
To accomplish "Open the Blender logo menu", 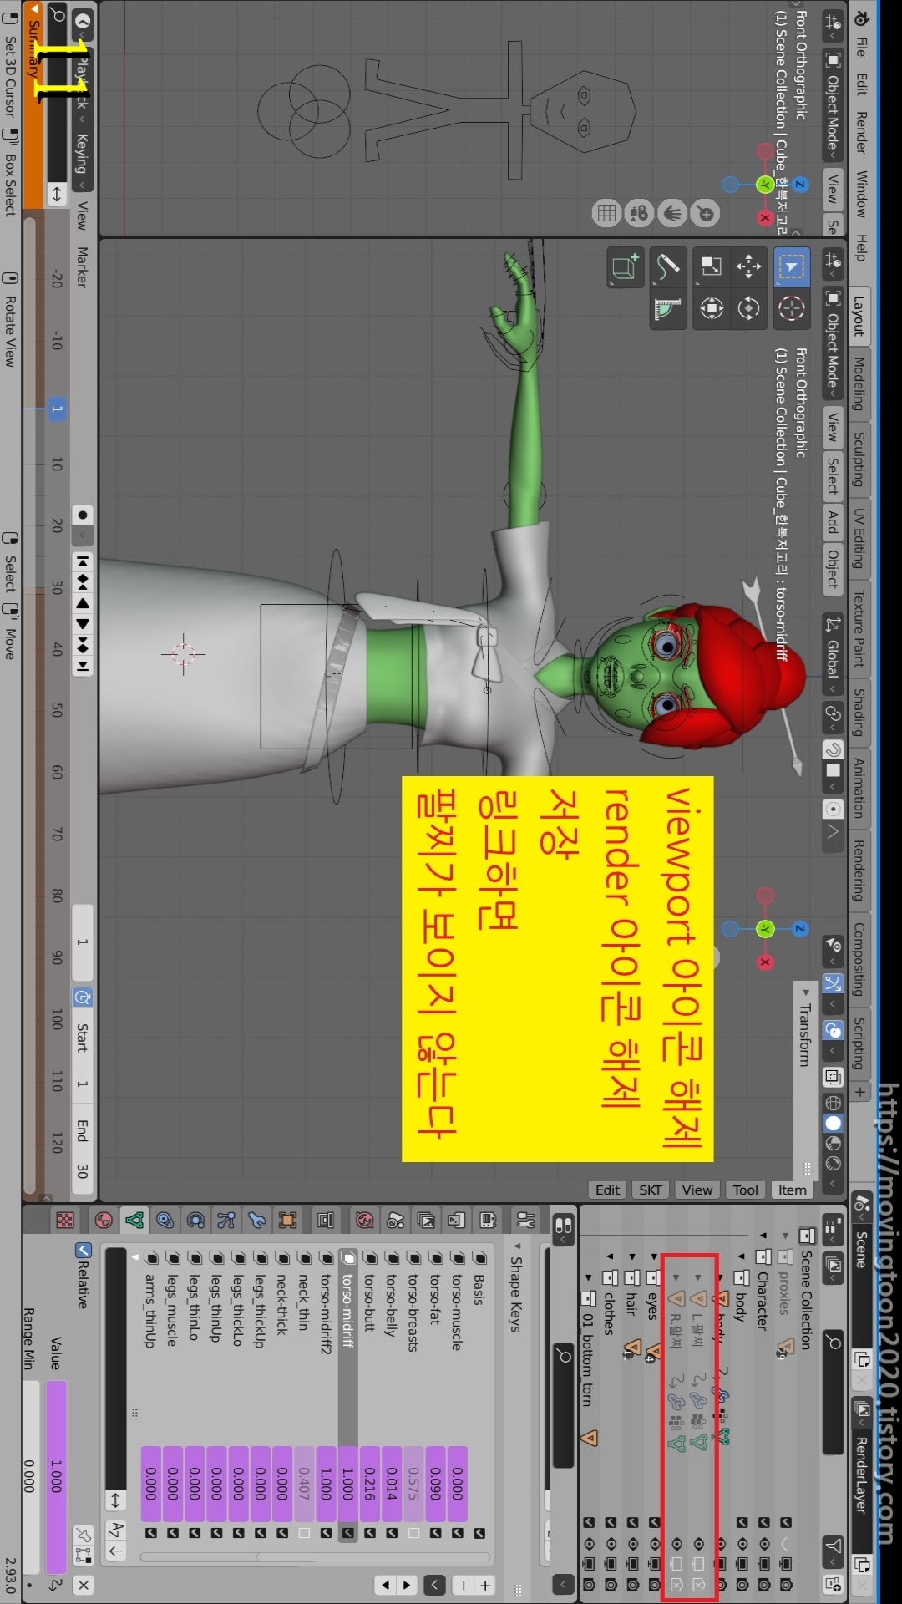I will [x=861, y=18].
